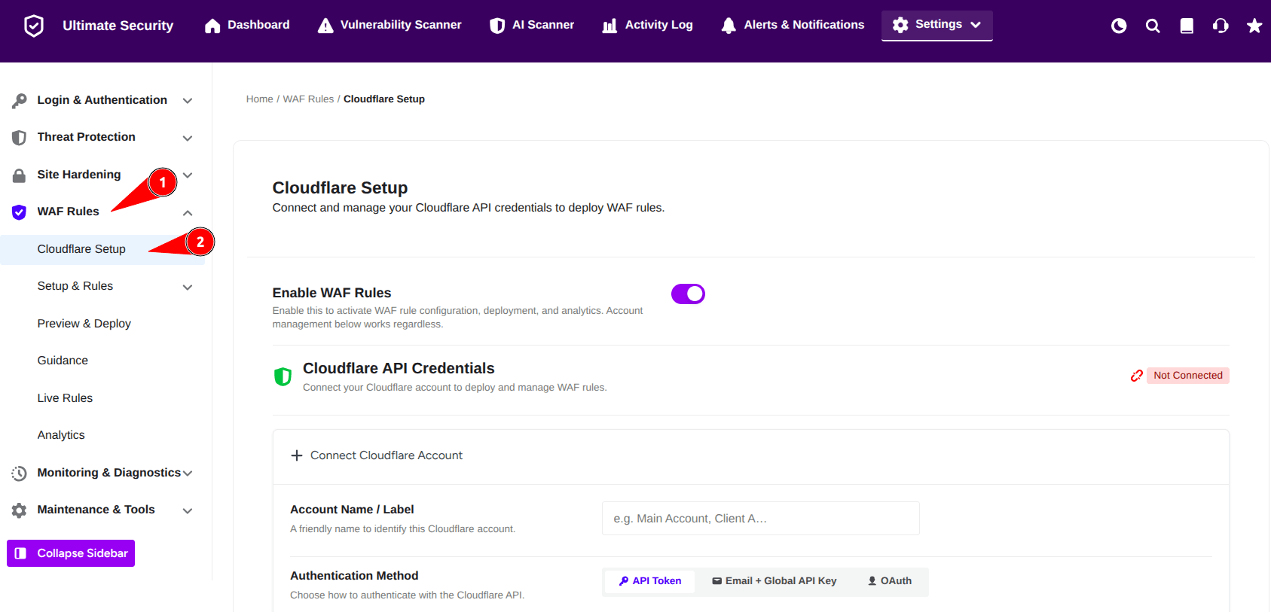Click the Dashboard home icon
Screen dimensions: 1271x612
click(x=212, y=26)
